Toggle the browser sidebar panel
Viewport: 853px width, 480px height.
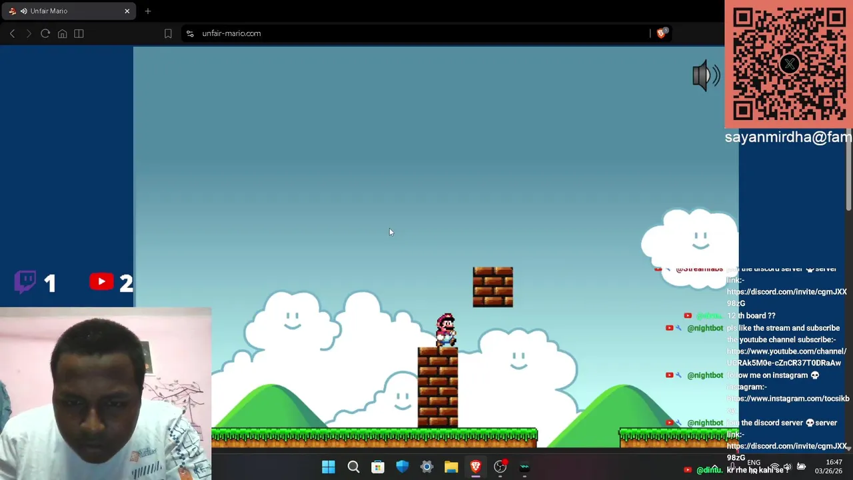79,33
